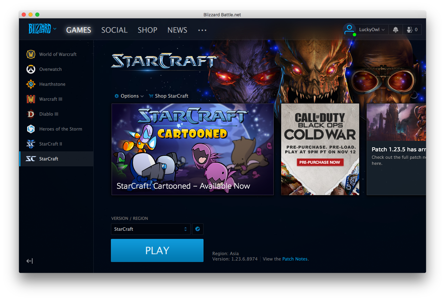Open the notifications bell

[x=395, y=30]
